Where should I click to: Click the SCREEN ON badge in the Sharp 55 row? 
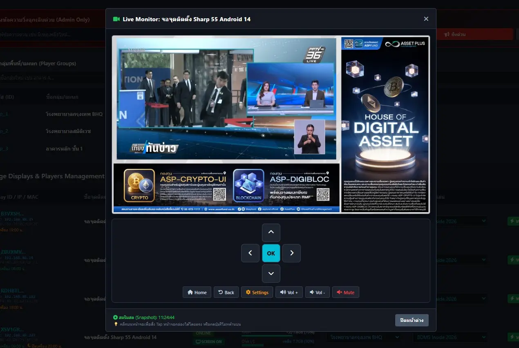pos(209,342)
